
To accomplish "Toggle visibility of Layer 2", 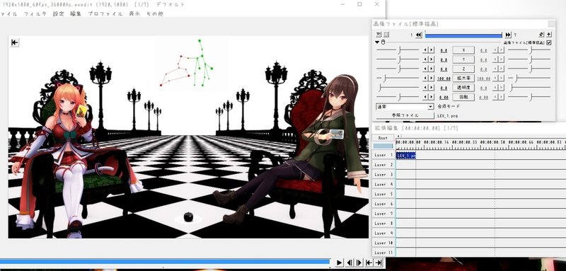I will [383, 165].
